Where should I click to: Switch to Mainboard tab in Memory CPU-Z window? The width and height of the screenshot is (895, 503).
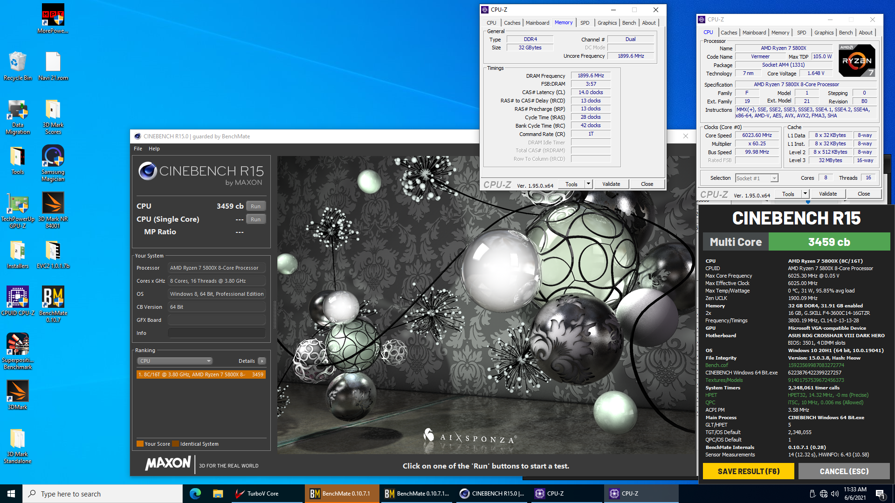coord(537,23)
